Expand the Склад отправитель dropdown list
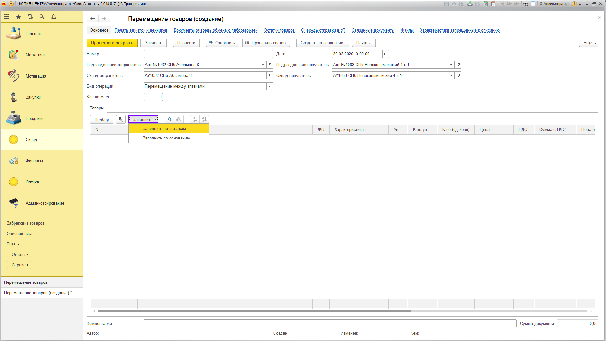606x341 pixels. (263, 76)
